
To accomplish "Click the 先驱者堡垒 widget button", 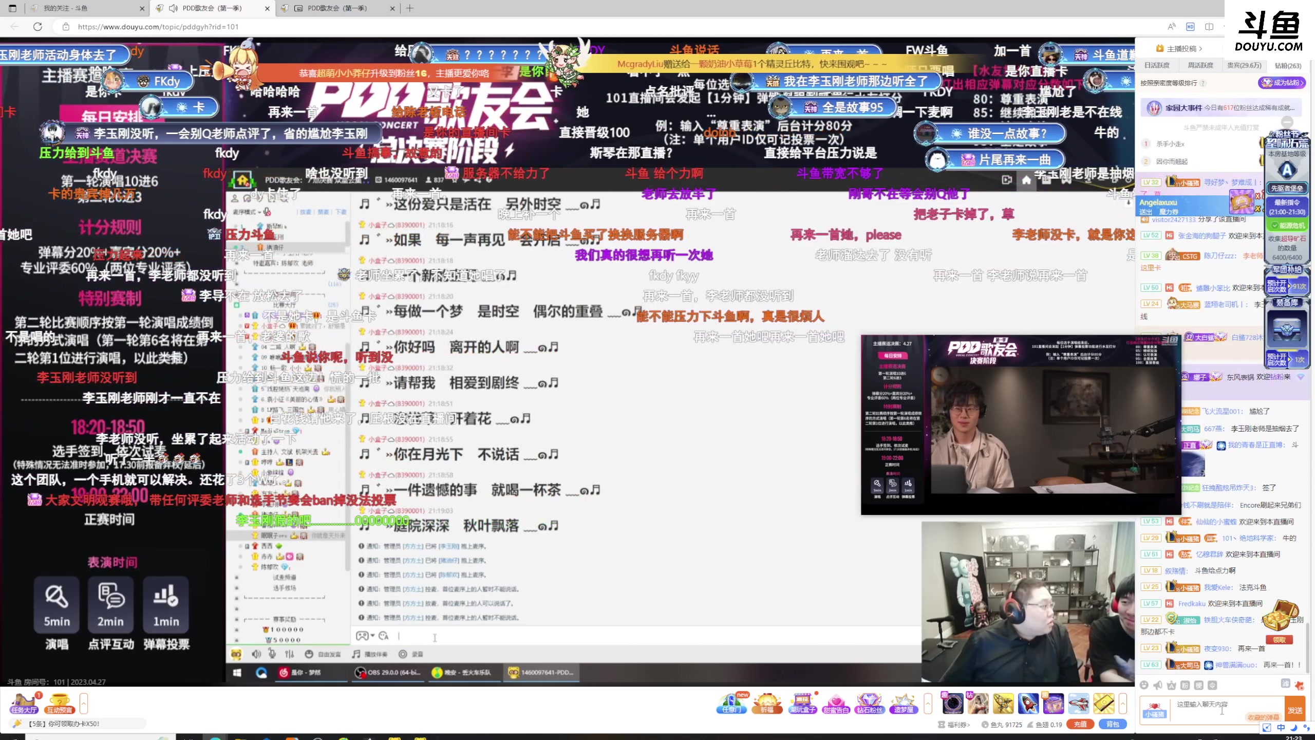I will point(1287,188).
